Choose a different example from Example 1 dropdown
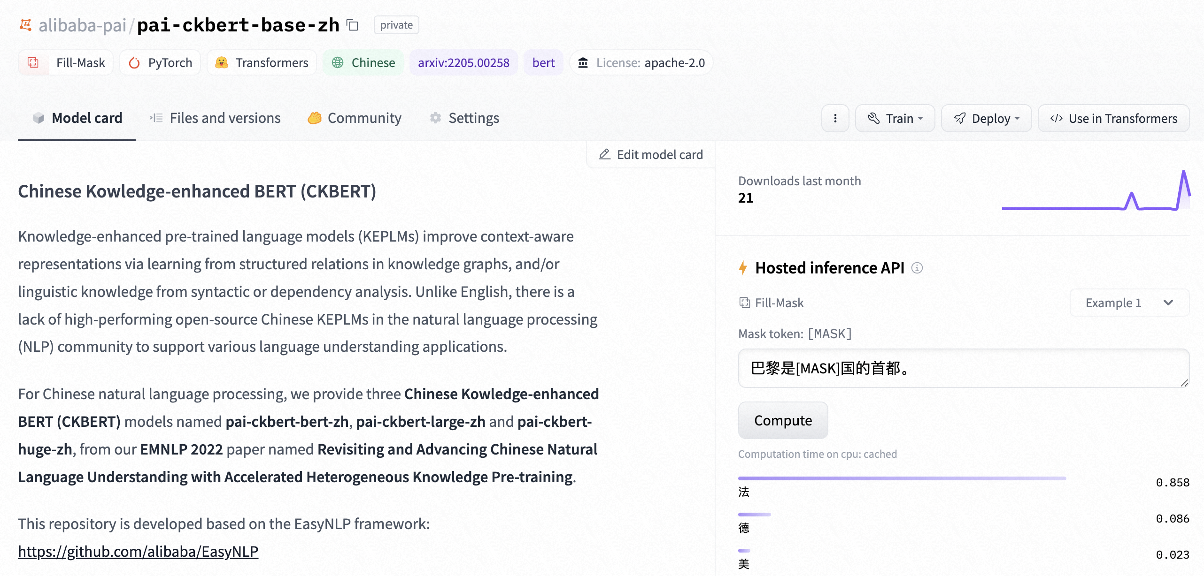 (x=1129, y=303)
